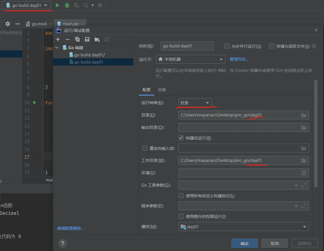Copy the selected run configuration
Viewport: 324px width, 251px height.
77,39
